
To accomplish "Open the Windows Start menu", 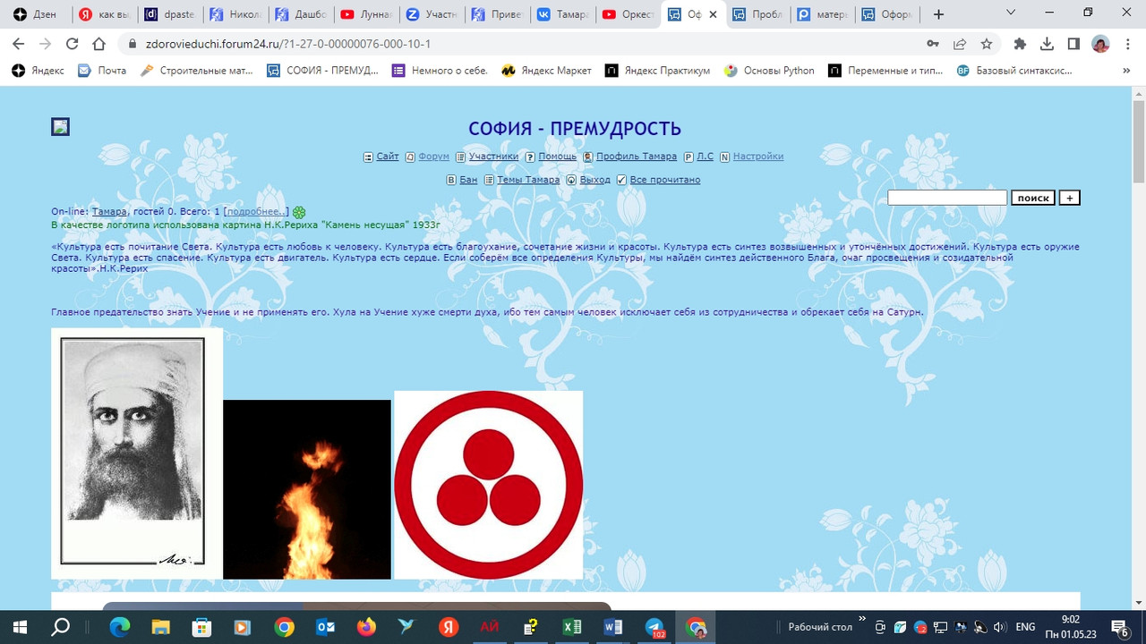I will (20, 627).
